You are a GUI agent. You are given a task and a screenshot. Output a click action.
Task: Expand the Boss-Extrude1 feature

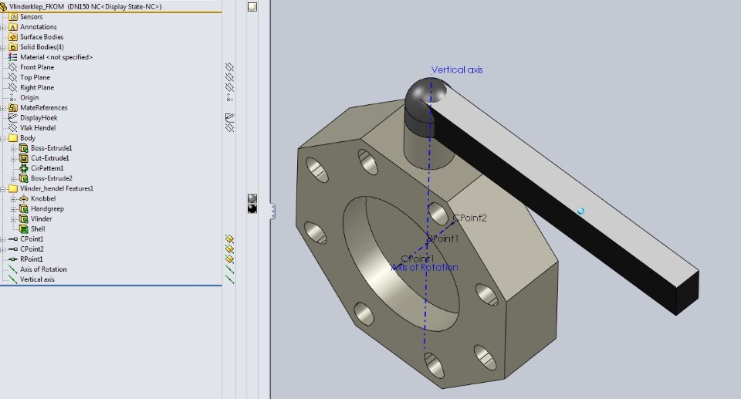pos(13,148)
